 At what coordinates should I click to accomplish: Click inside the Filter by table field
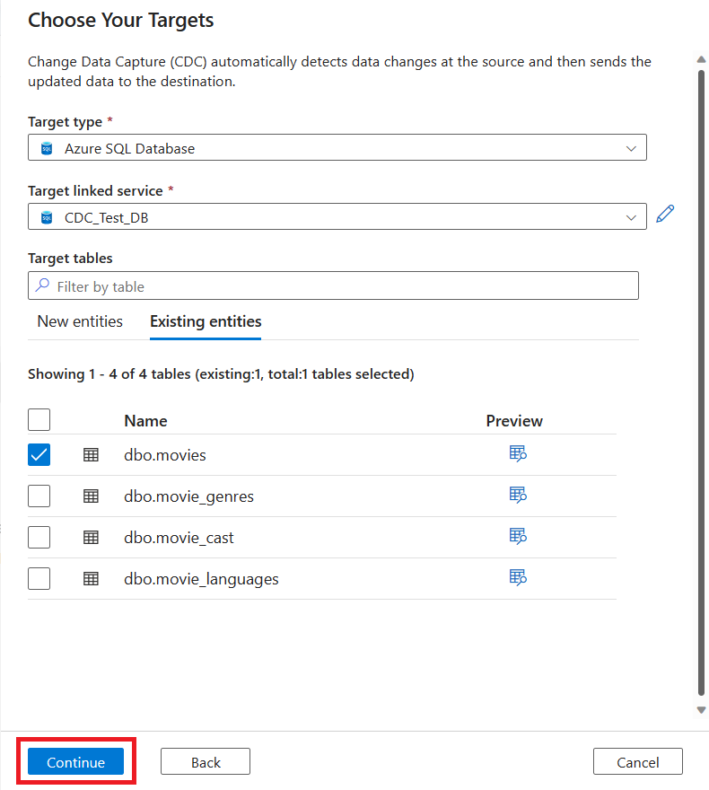[x=269, y=285]
